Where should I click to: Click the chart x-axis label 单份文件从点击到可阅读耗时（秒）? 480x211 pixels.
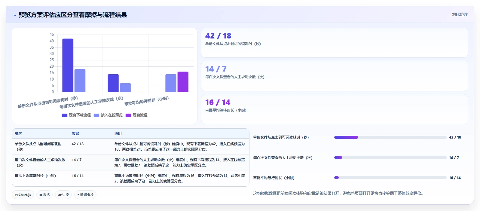tap(48, 102)
